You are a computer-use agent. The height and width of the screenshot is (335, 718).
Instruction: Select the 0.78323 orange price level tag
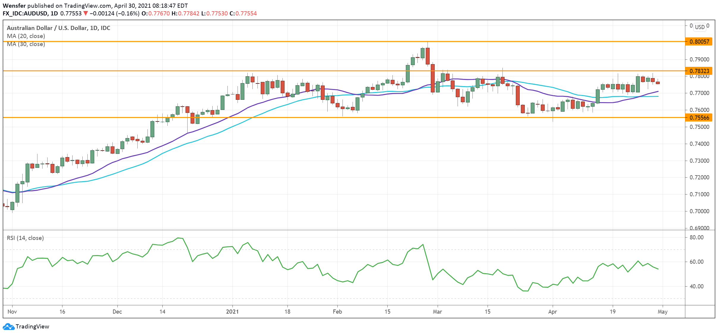699,71
